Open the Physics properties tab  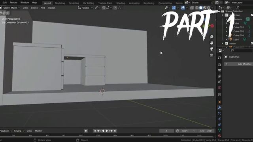(219, 119)
